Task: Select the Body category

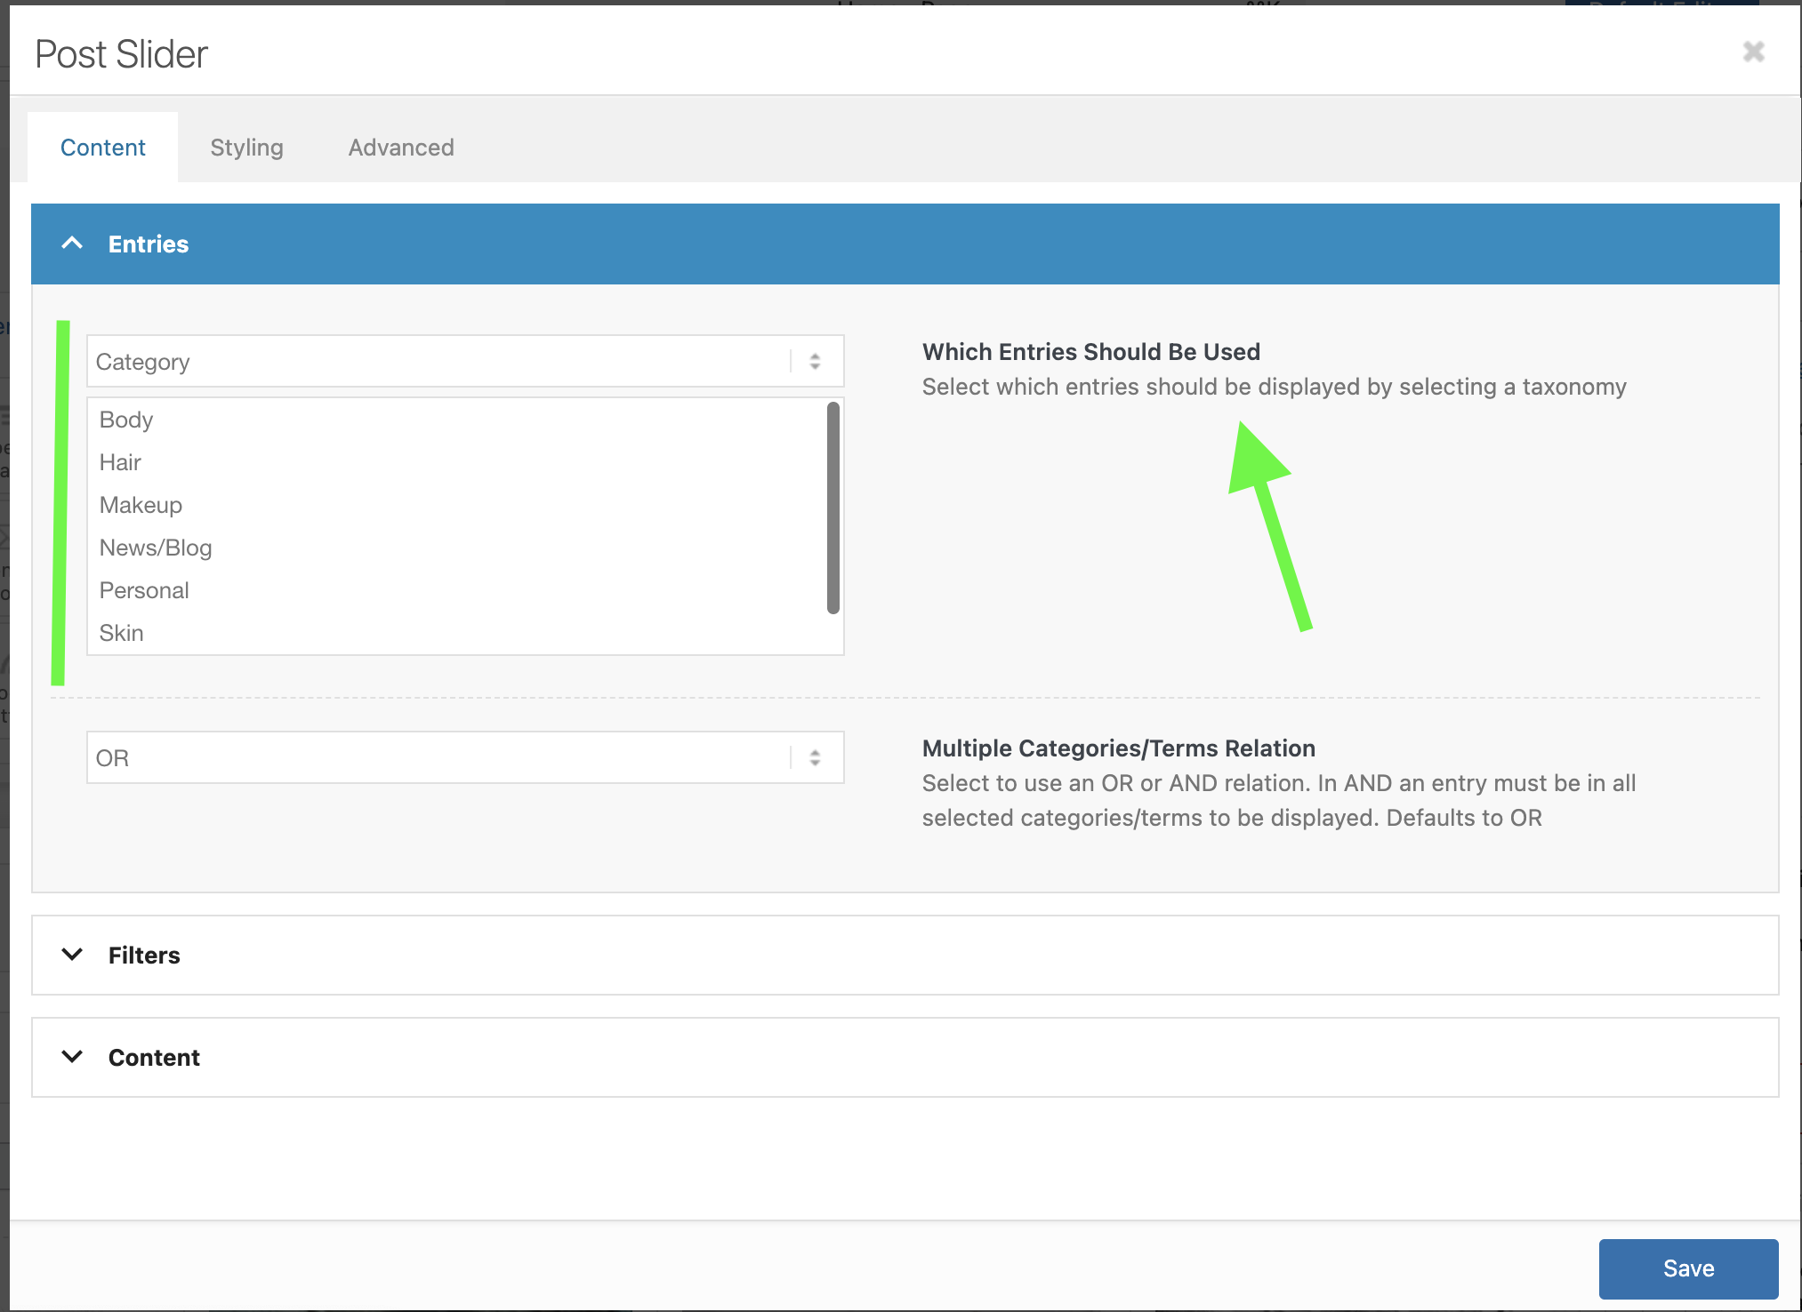Action: 126,420
